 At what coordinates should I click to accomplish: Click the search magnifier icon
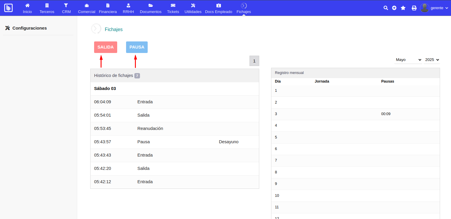(386, 8)
